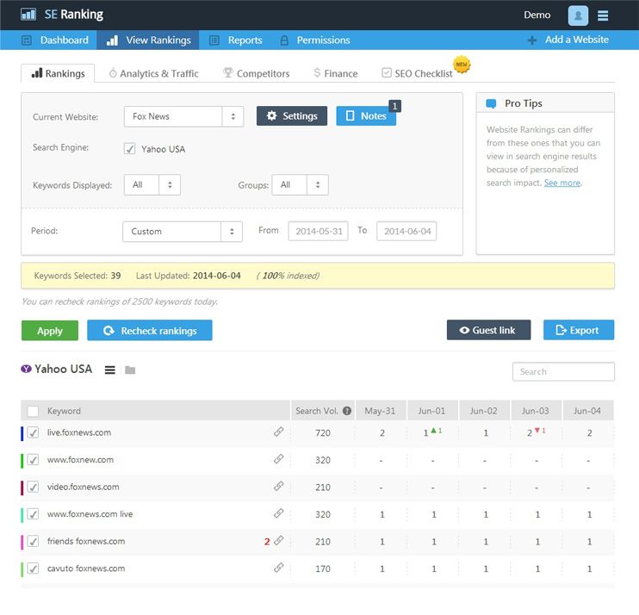Uncheck the video.foxnews.com keyword checkbox

[33, 487]
